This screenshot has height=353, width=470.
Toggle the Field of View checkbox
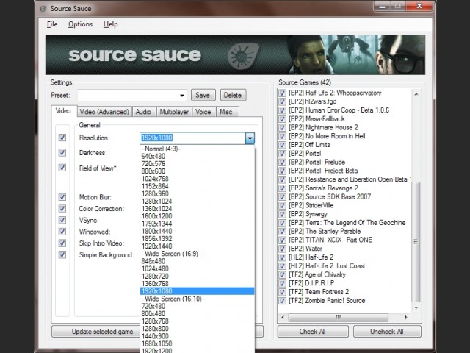pos(62,168)
